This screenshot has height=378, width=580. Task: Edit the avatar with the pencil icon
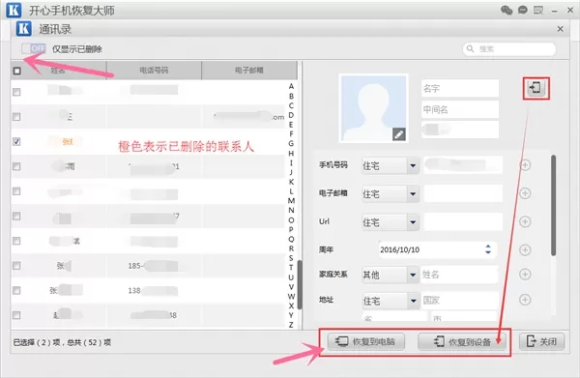tap(398, 134)
